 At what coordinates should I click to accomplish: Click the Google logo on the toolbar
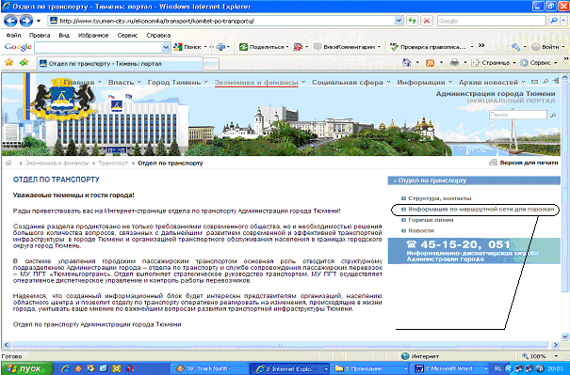click(18, 47)
